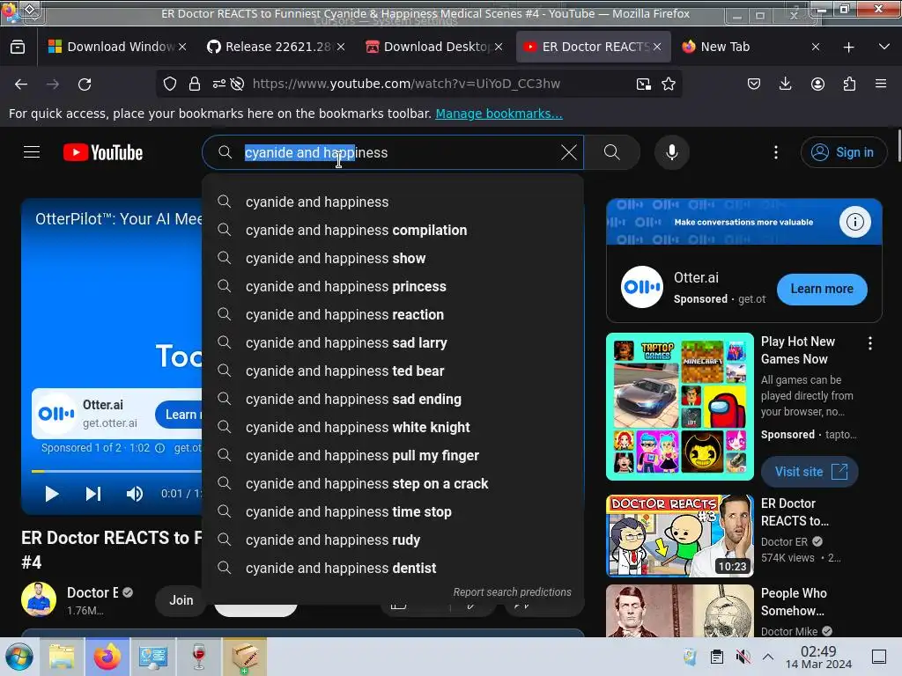This screenshot has height=676, width=902.
Task: Open the Firefox application menu
Action: click(x=881, y=84)
